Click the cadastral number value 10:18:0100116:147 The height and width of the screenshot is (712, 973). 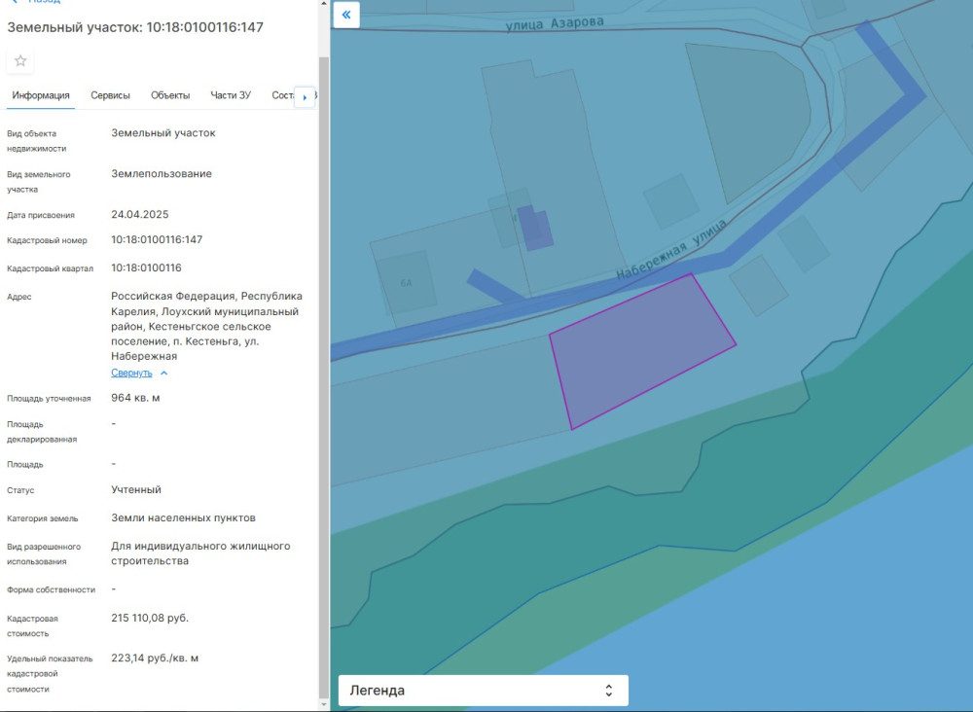pyautogui.click(x=157, y=239)
